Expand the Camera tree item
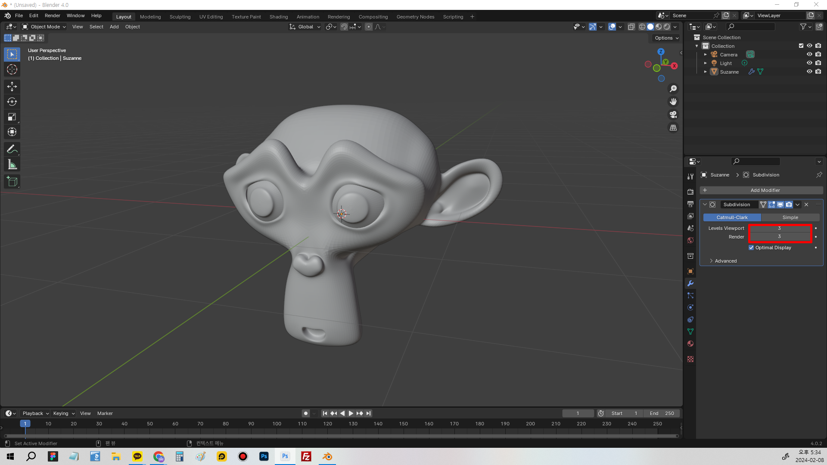The height and width of the screenshot is (465, 827). coord(705,55)
